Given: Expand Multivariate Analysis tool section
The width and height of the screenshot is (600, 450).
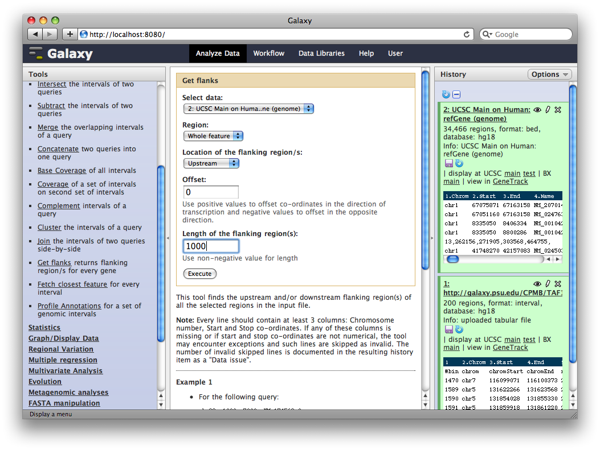Looking at the screenshot, I should (66, 370).
